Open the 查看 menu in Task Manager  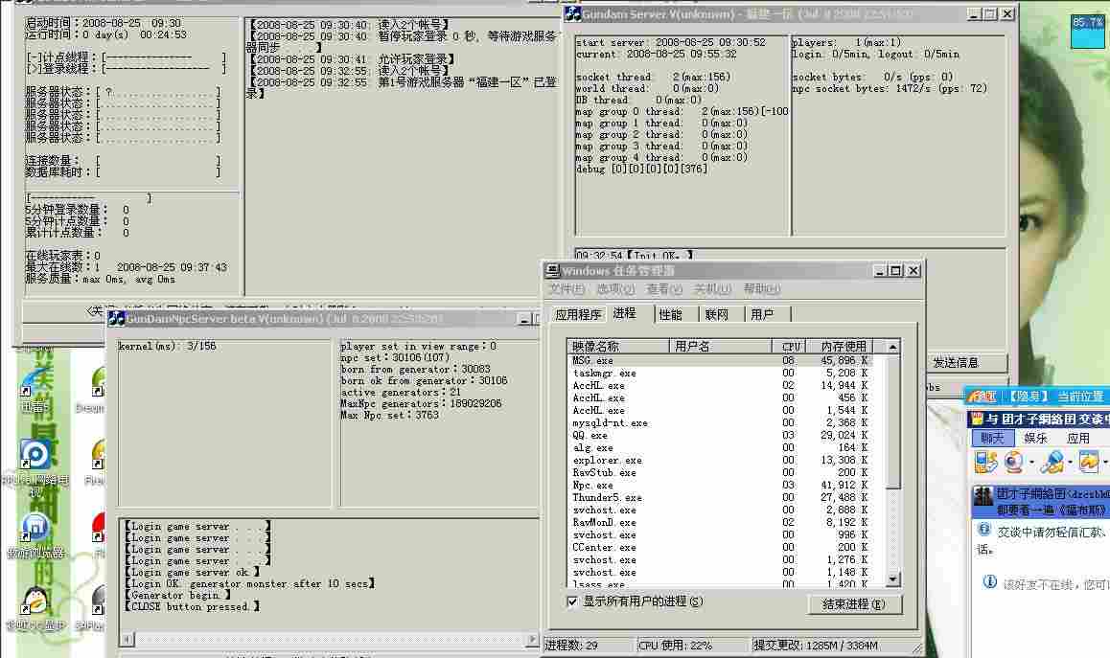pos(663,289)
